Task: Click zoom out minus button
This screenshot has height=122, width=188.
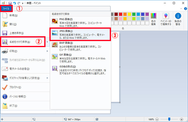Action: [157, 119]
